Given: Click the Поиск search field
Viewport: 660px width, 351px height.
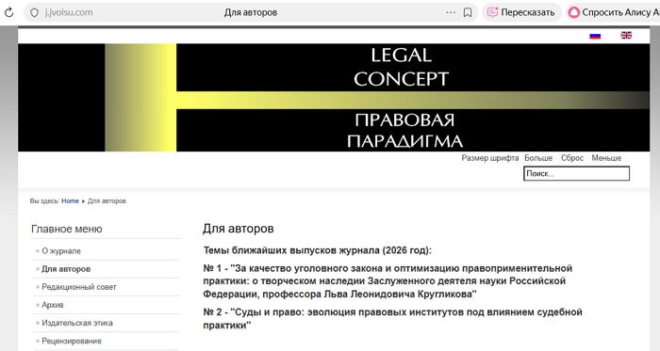Looking at the screenshot, I should (x=576, y=173).
